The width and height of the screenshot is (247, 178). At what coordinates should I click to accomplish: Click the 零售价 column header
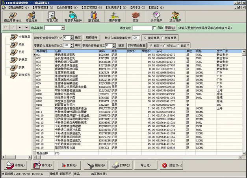pyautogui.click(x=149, y=51)
